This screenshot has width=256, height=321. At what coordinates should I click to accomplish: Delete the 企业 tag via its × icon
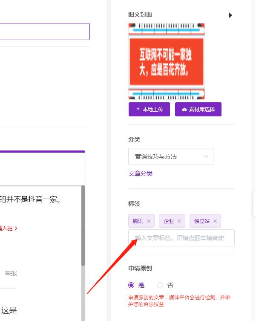point(179,221)
